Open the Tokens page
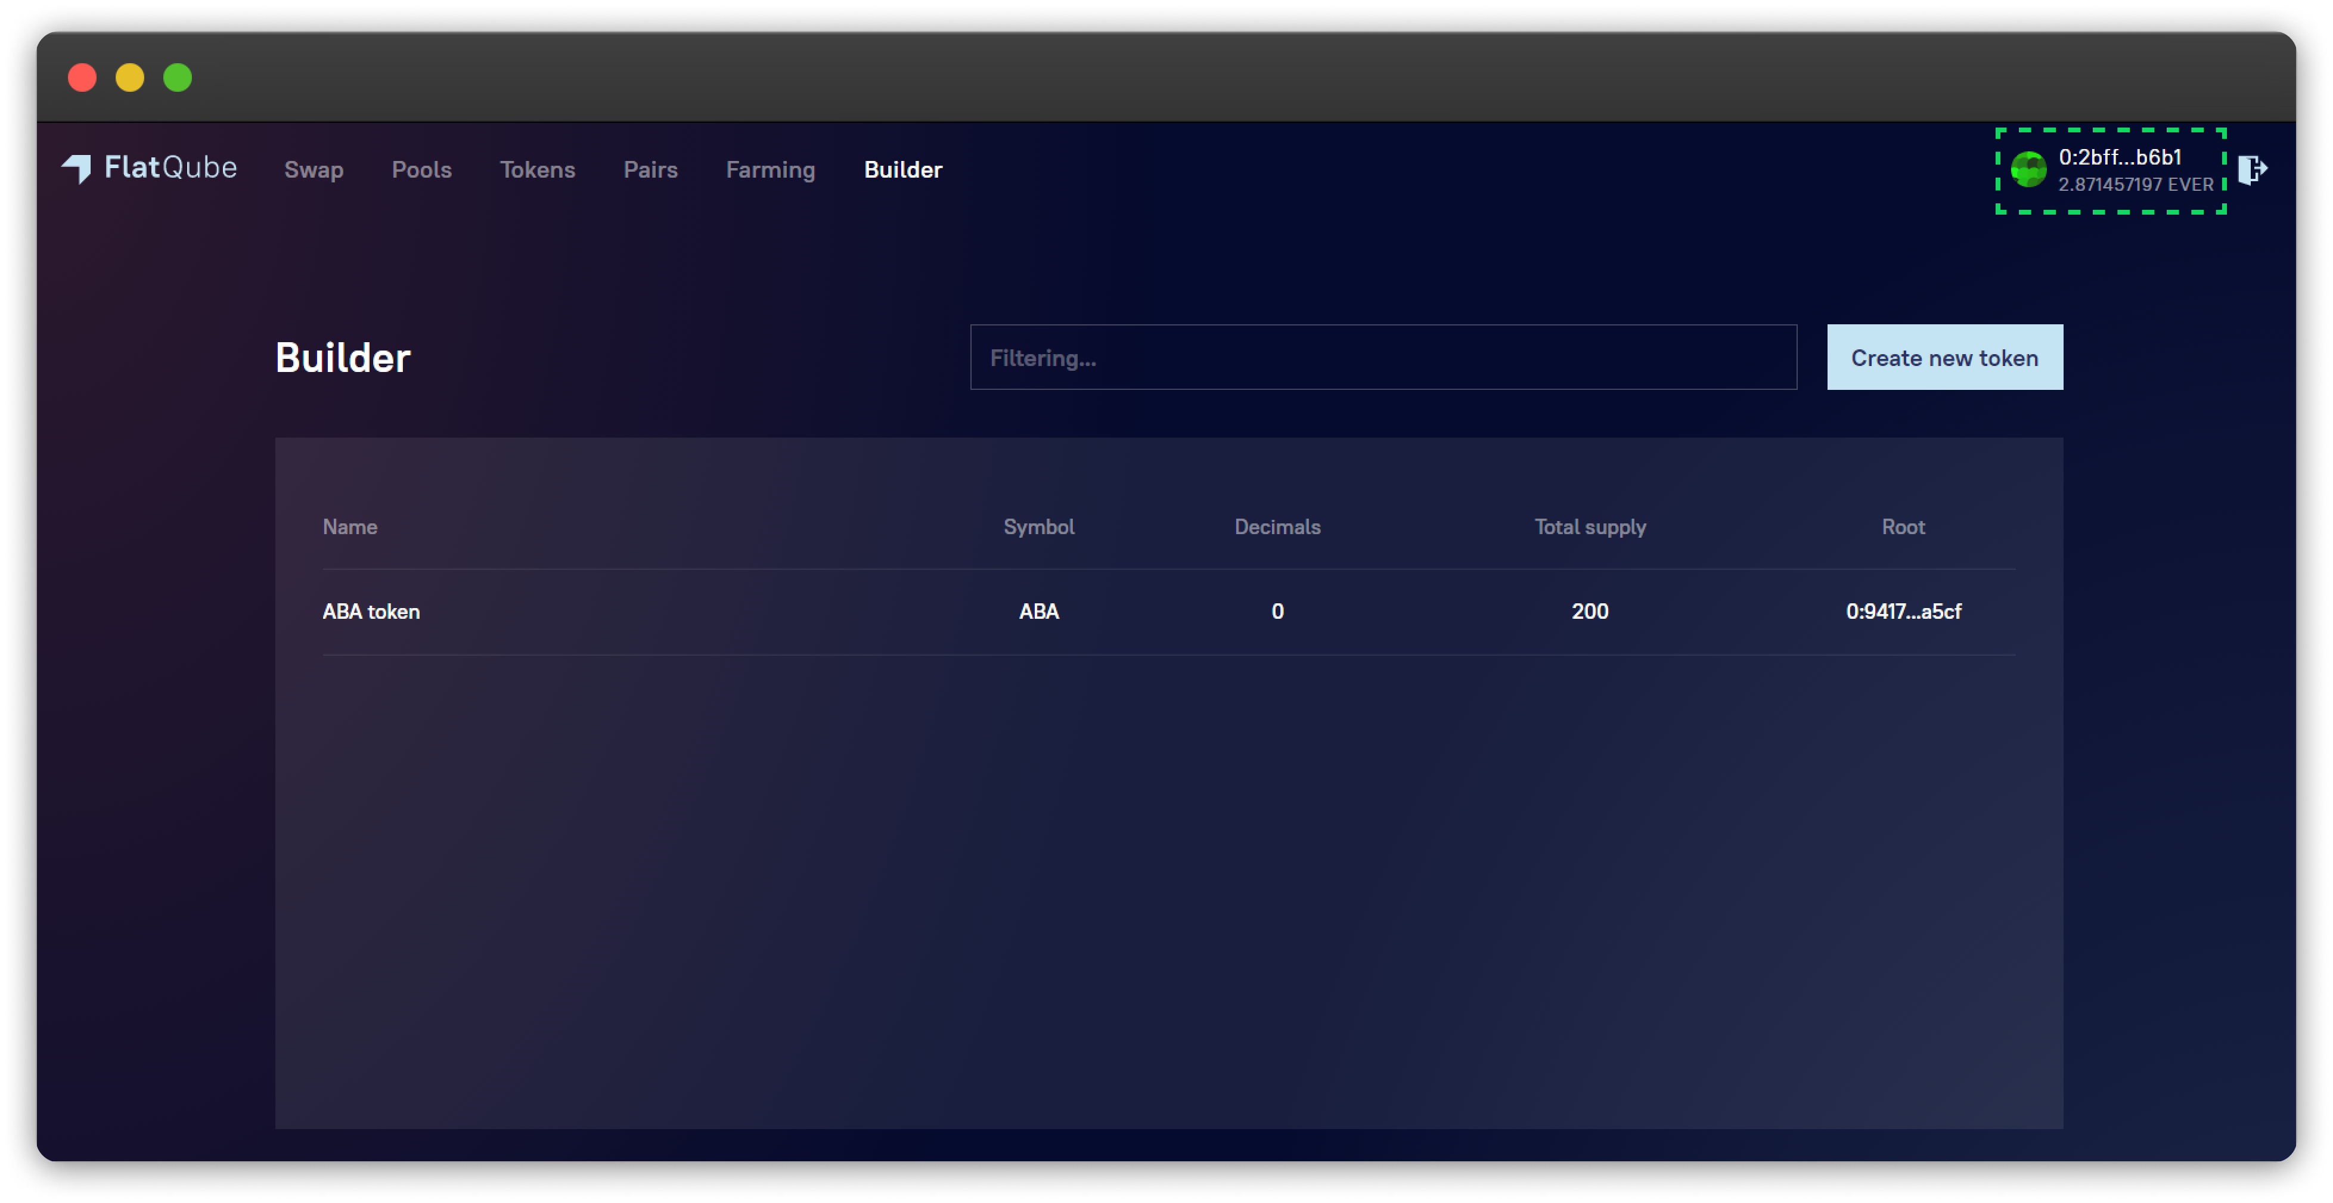Screen dimensions: 2333x1203 point(537,169)
